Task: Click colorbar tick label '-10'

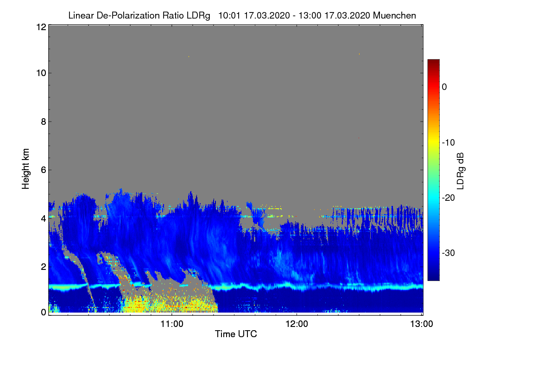Action: (x=449, y=142)
